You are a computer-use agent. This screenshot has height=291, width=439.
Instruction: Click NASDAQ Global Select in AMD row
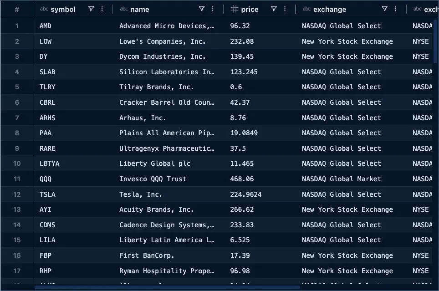click(x=351, y=26)
